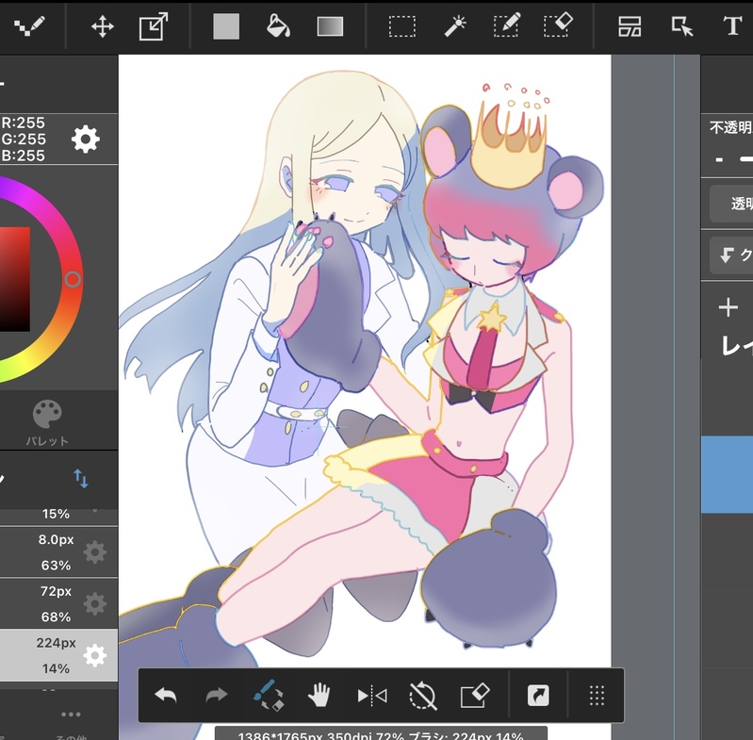Add a new layer with plus button
The image size is (753, 740).
(728, 307)
